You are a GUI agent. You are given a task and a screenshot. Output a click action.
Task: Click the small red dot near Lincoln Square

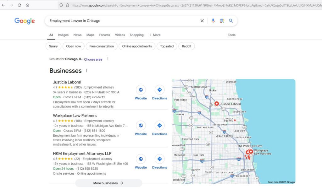point(235,120)
